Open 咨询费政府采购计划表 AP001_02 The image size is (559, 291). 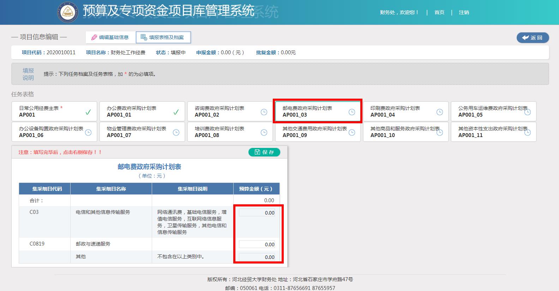(230, 112)
